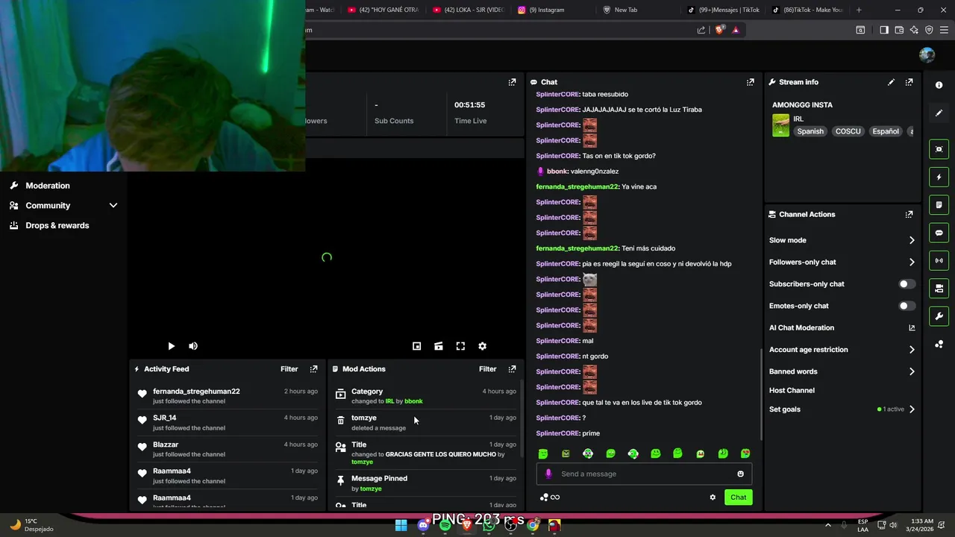
Task: Insert the heart-eyes green emote from quick bar
Action: tap(745, 453)
